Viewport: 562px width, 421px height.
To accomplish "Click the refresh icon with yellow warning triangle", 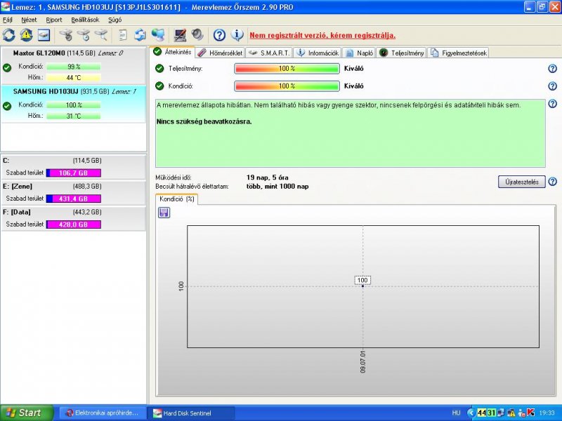I will coord(26,35).
